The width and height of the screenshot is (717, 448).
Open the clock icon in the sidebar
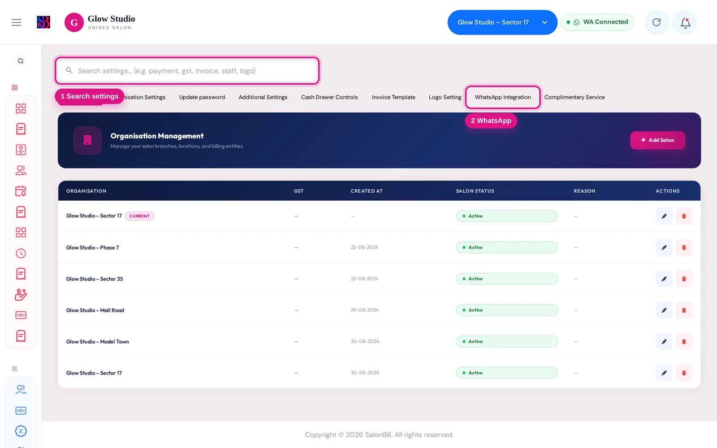[21, 254]
